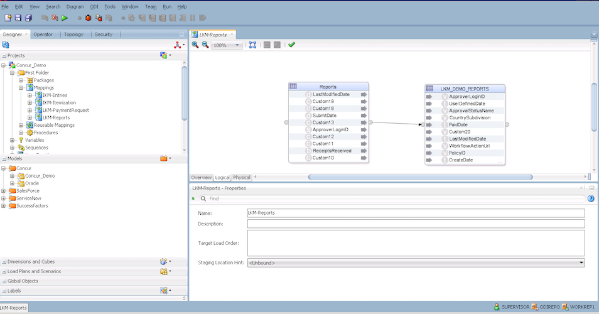Select PaidDate attribute in LKM_DEMO_REPORTS
The height and width of the screenshot is (314, 599).
pos(458,124)
